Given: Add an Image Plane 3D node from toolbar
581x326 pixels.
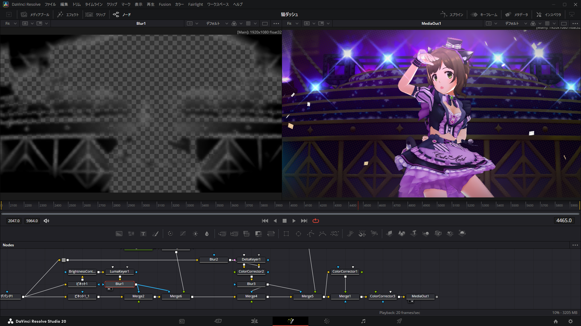Looking at the screenshot, I should point(389,234).
